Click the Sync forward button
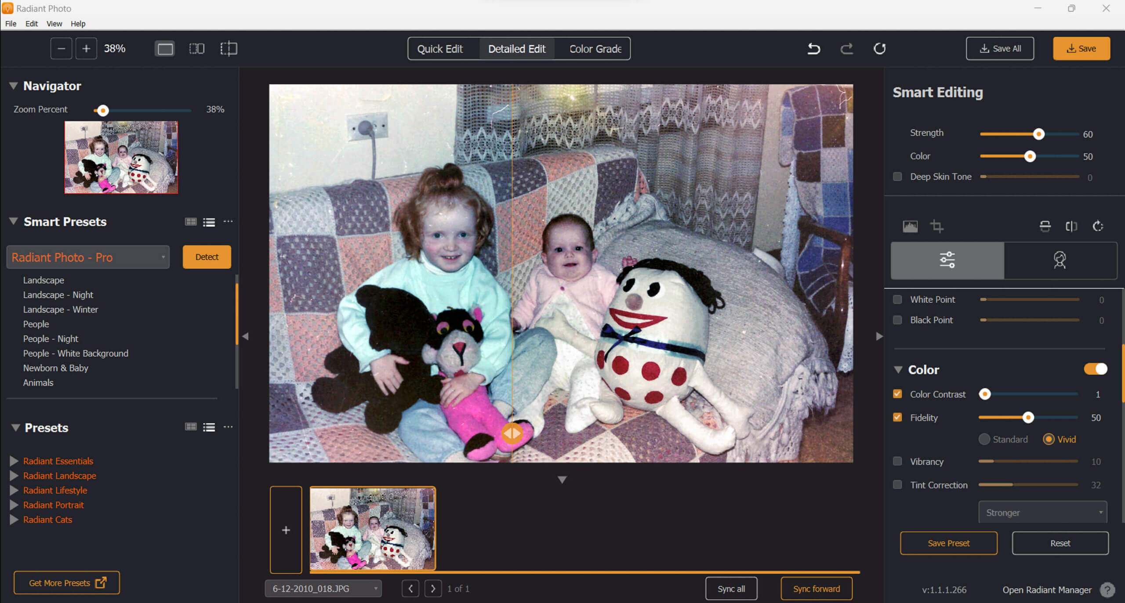 tap(816, 589)
